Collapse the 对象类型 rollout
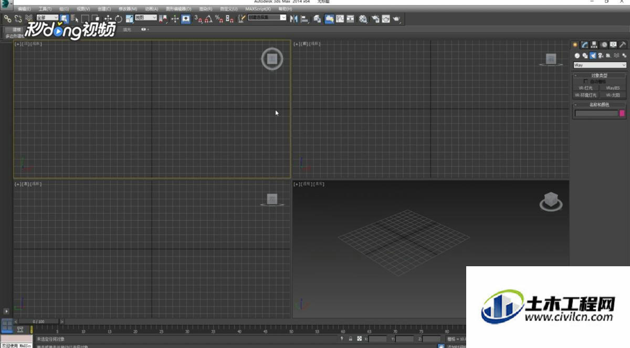Image resolution: width=630 pixels, height=348 pixels. [x=600, y=75]
